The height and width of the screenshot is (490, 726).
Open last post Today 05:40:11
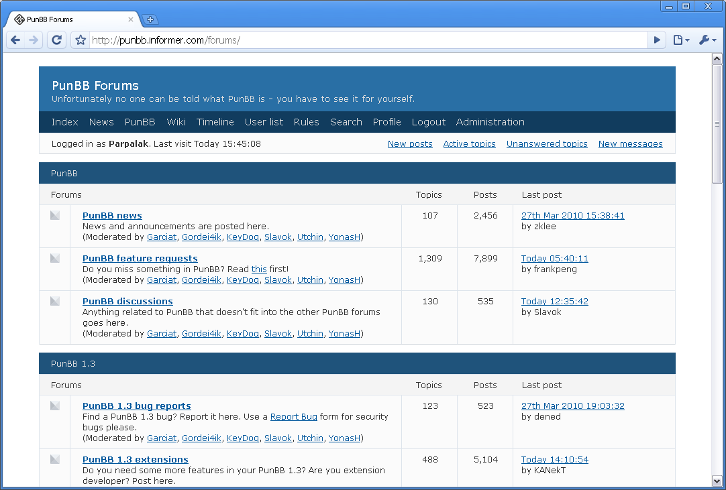click(x=555, y=259)
